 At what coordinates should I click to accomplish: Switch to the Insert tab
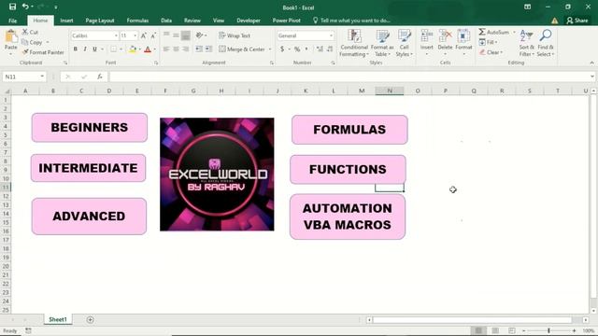click(x=66, y=21)
